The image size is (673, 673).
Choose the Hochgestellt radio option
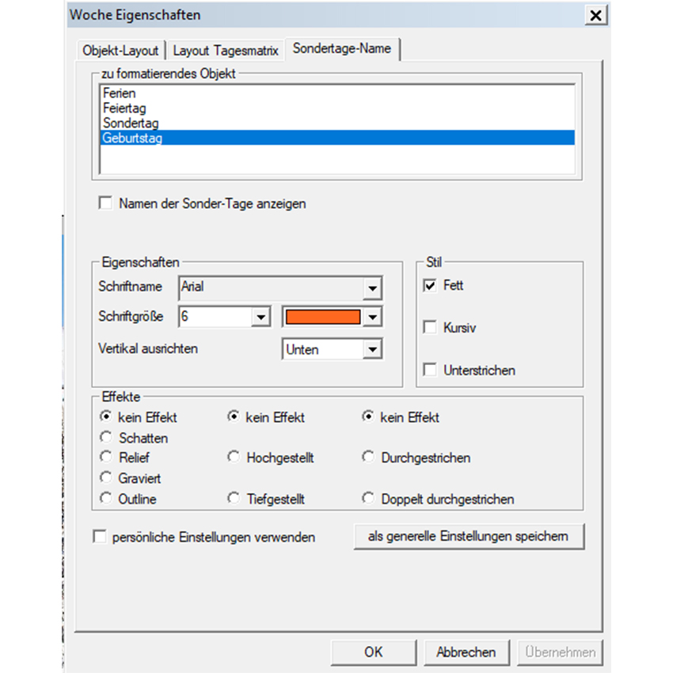pyautogui.click(x=234, y=458)
